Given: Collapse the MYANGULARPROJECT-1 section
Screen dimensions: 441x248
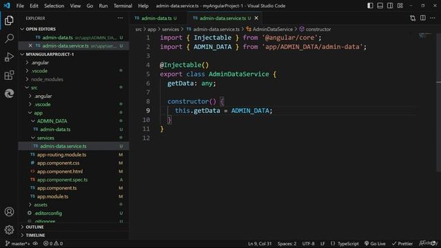Looking at the screenshot, I should 74,54.
